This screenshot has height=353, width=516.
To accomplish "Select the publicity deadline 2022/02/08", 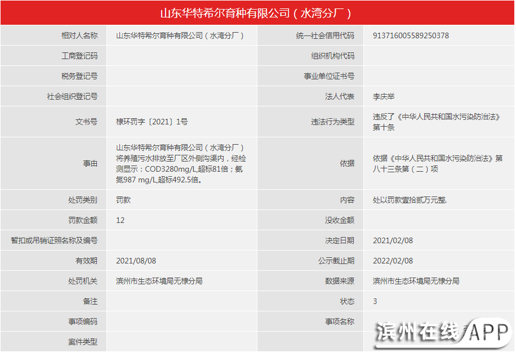I will click(393, 261).
